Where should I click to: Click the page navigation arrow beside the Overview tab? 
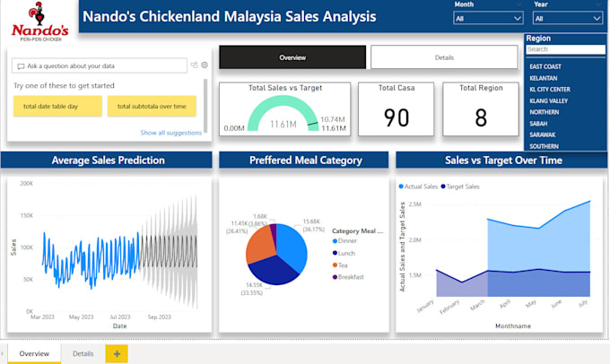coord(3,354)
